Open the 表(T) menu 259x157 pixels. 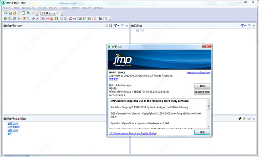(16, 8)
